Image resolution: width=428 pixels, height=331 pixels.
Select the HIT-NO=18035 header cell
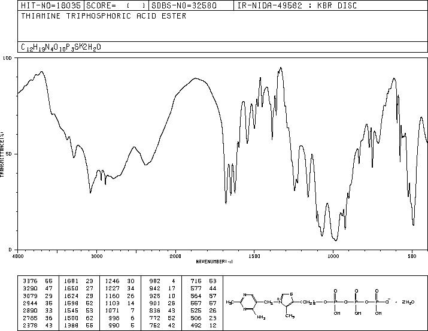[x=51, y=5]
